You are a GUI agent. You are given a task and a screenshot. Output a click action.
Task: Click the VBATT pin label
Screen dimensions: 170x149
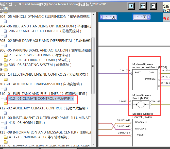tap(141, 135)
